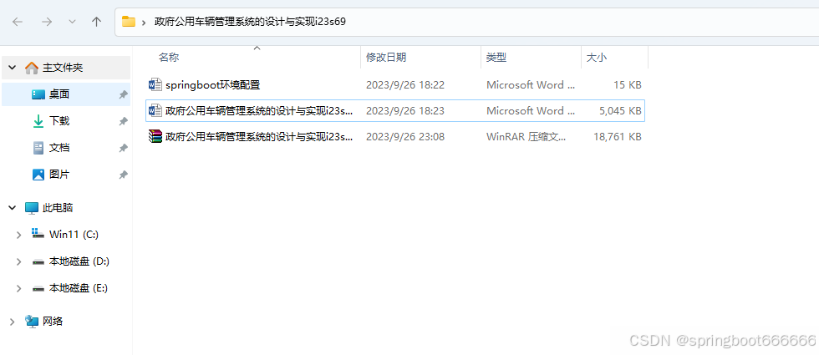Click the folder icon in address bar
The width and height of the screenshot is (819, 355).
(128, 22)
